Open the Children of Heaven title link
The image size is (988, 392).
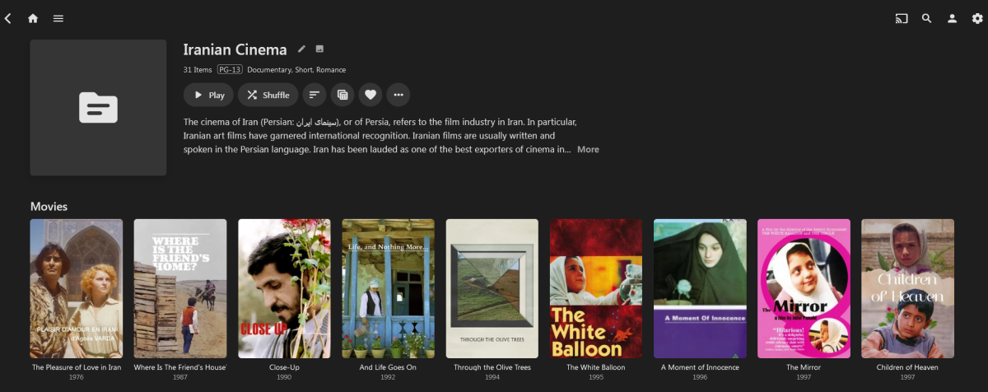(x=907, y=367)
